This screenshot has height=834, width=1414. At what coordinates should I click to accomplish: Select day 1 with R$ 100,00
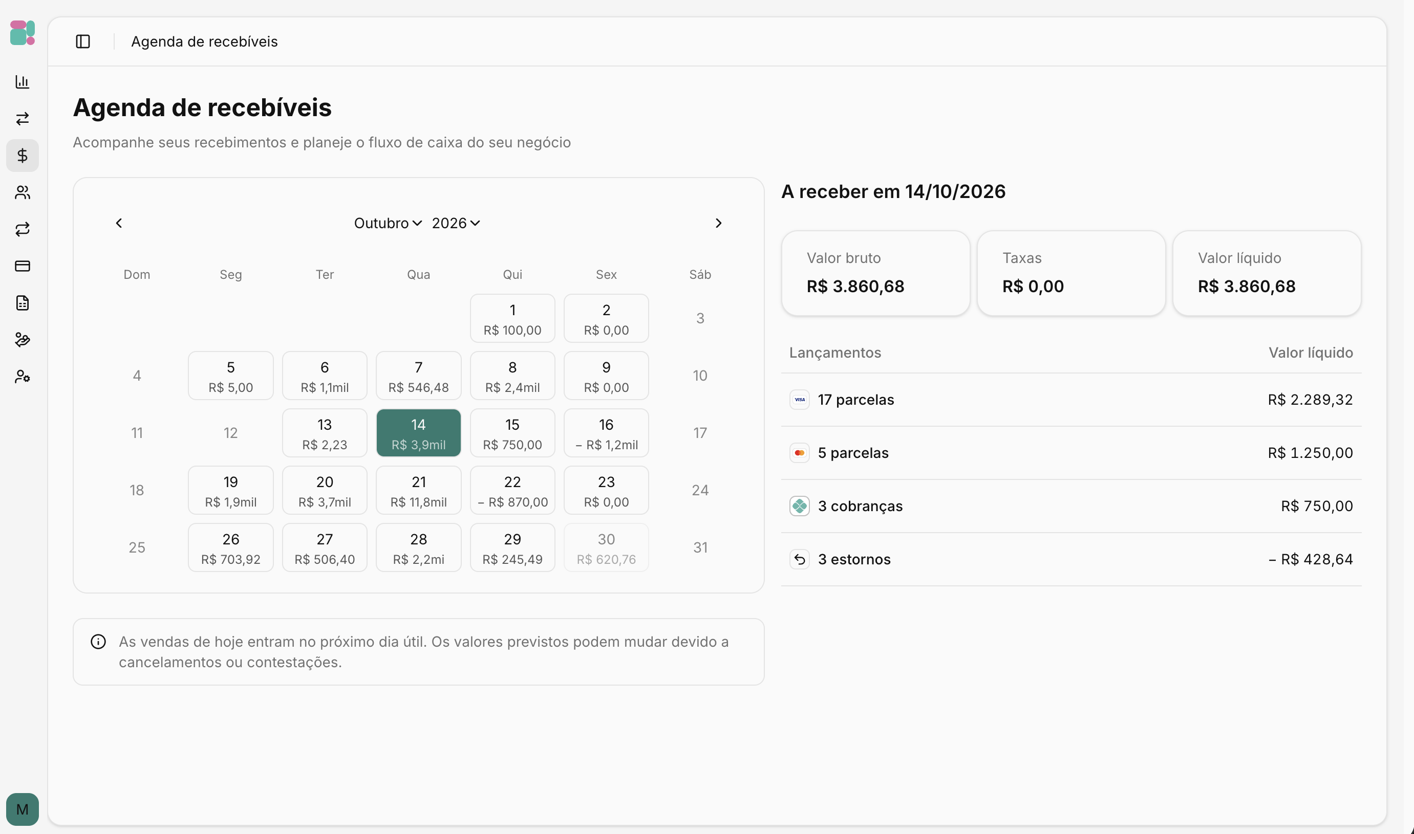pos(512,319)
